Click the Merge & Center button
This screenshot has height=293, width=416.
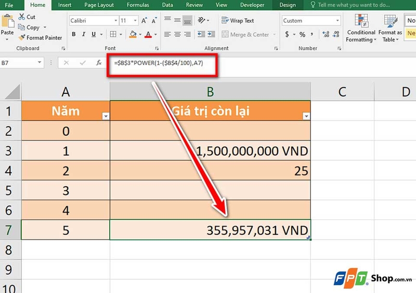tap(245, 34)
